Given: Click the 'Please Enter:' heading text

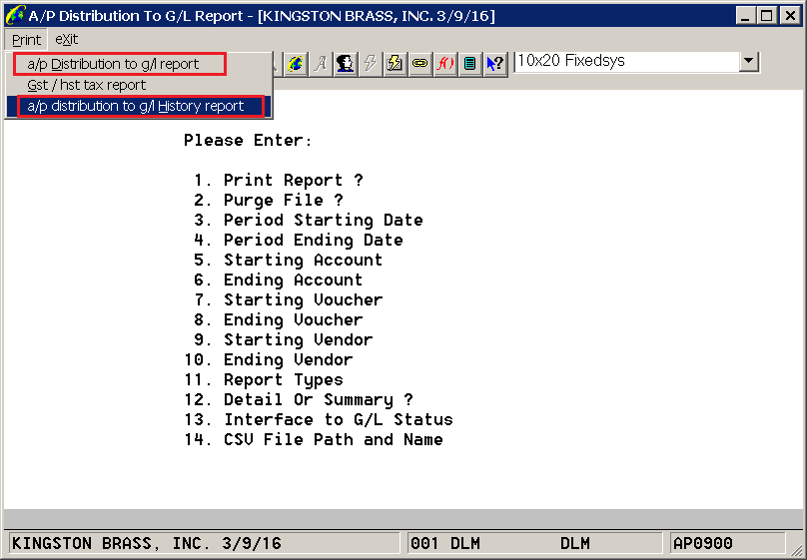Looking at the screenshot, I should pyautogui.click(x=248, y=141).
